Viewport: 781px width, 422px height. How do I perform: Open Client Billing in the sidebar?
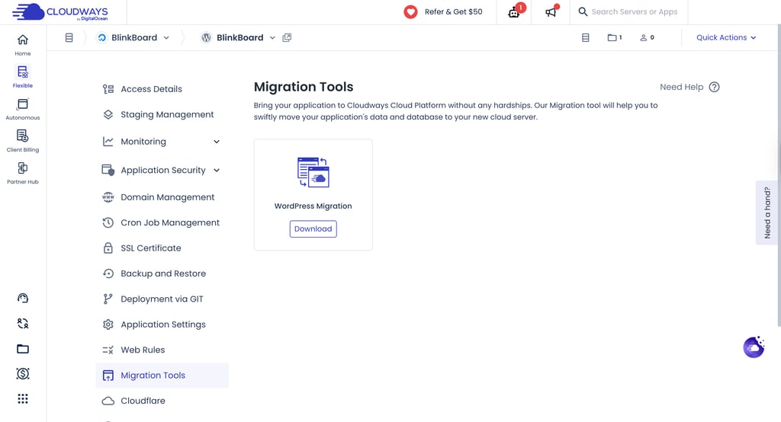(22, 141)
